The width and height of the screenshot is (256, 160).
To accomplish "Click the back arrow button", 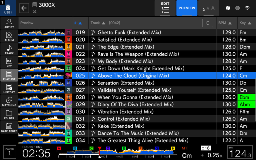I will point(24,8).
